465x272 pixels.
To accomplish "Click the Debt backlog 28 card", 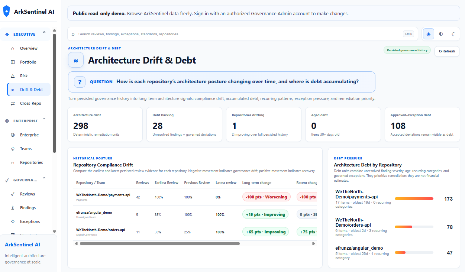I will pos(184,124).
